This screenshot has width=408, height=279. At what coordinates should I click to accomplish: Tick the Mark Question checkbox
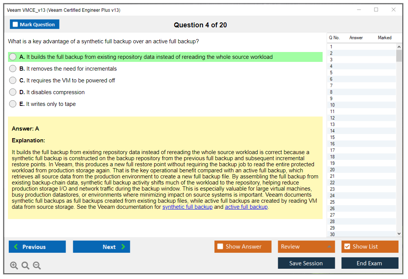(15, 24)
